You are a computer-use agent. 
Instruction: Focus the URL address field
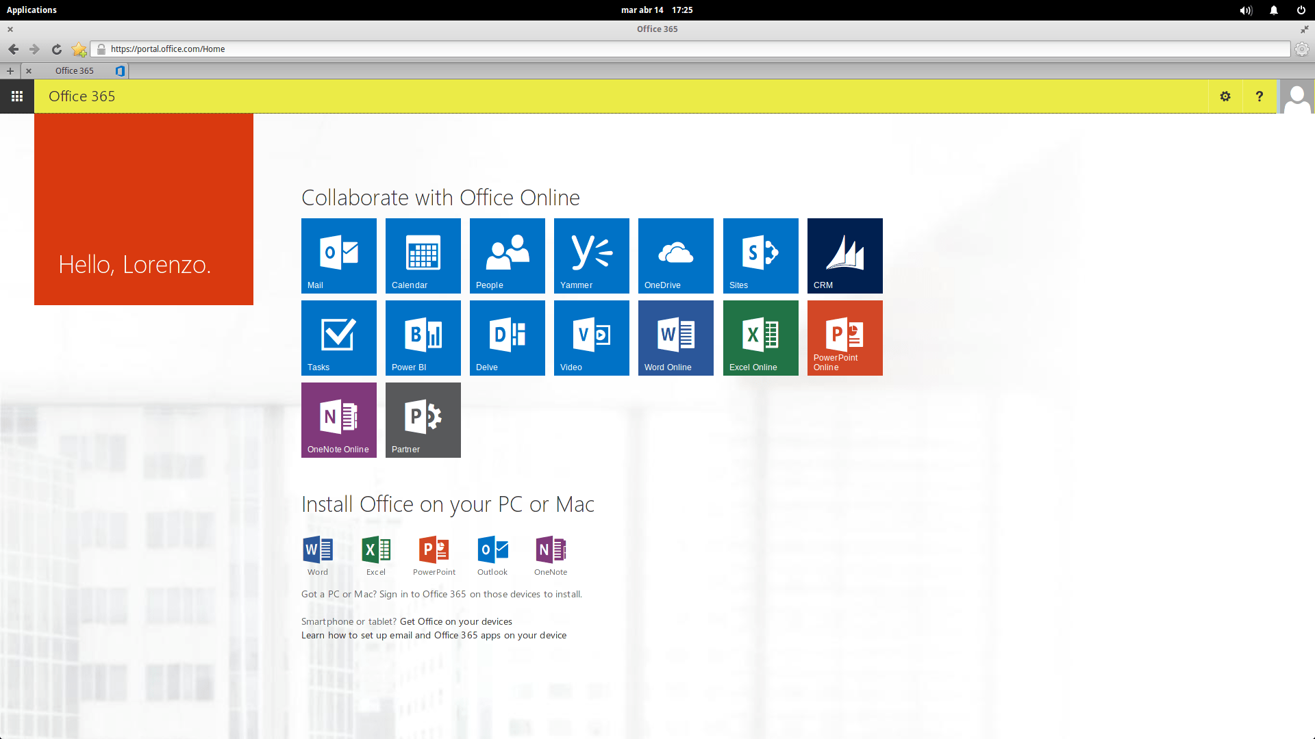[692, 49]
